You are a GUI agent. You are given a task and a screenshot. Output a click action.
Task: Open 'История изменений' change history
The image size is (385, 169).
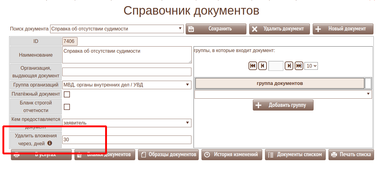pyautogui.click(x=232, y=155)
